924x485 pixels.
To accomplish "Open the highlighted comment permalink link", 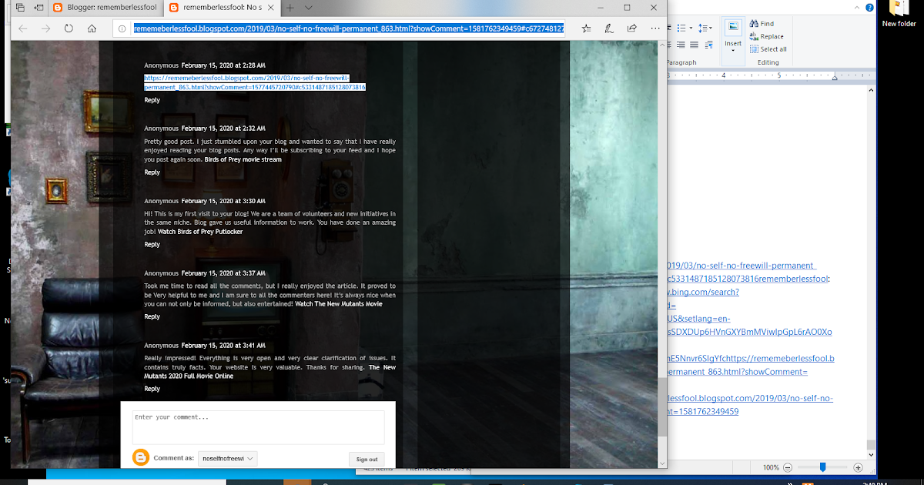I will click(254, 82).
